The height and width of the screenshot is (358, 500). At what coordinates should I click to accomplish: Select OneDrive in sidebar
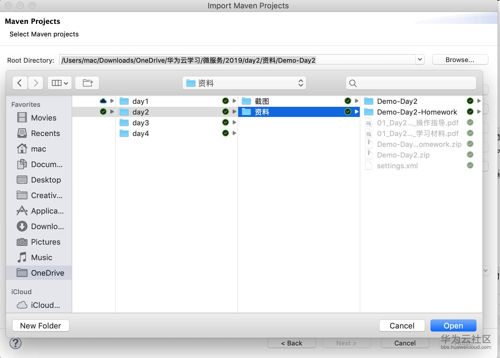pos(39,273)
